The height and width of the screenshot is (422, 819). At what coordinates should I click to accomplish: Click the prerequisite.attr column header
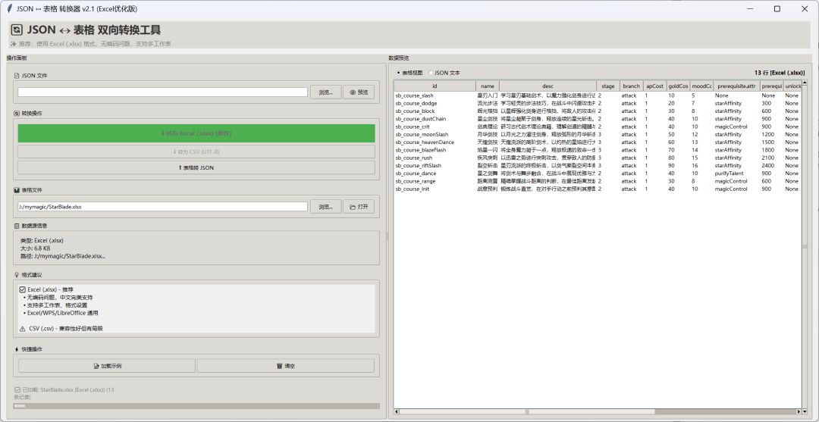[736, 86]
